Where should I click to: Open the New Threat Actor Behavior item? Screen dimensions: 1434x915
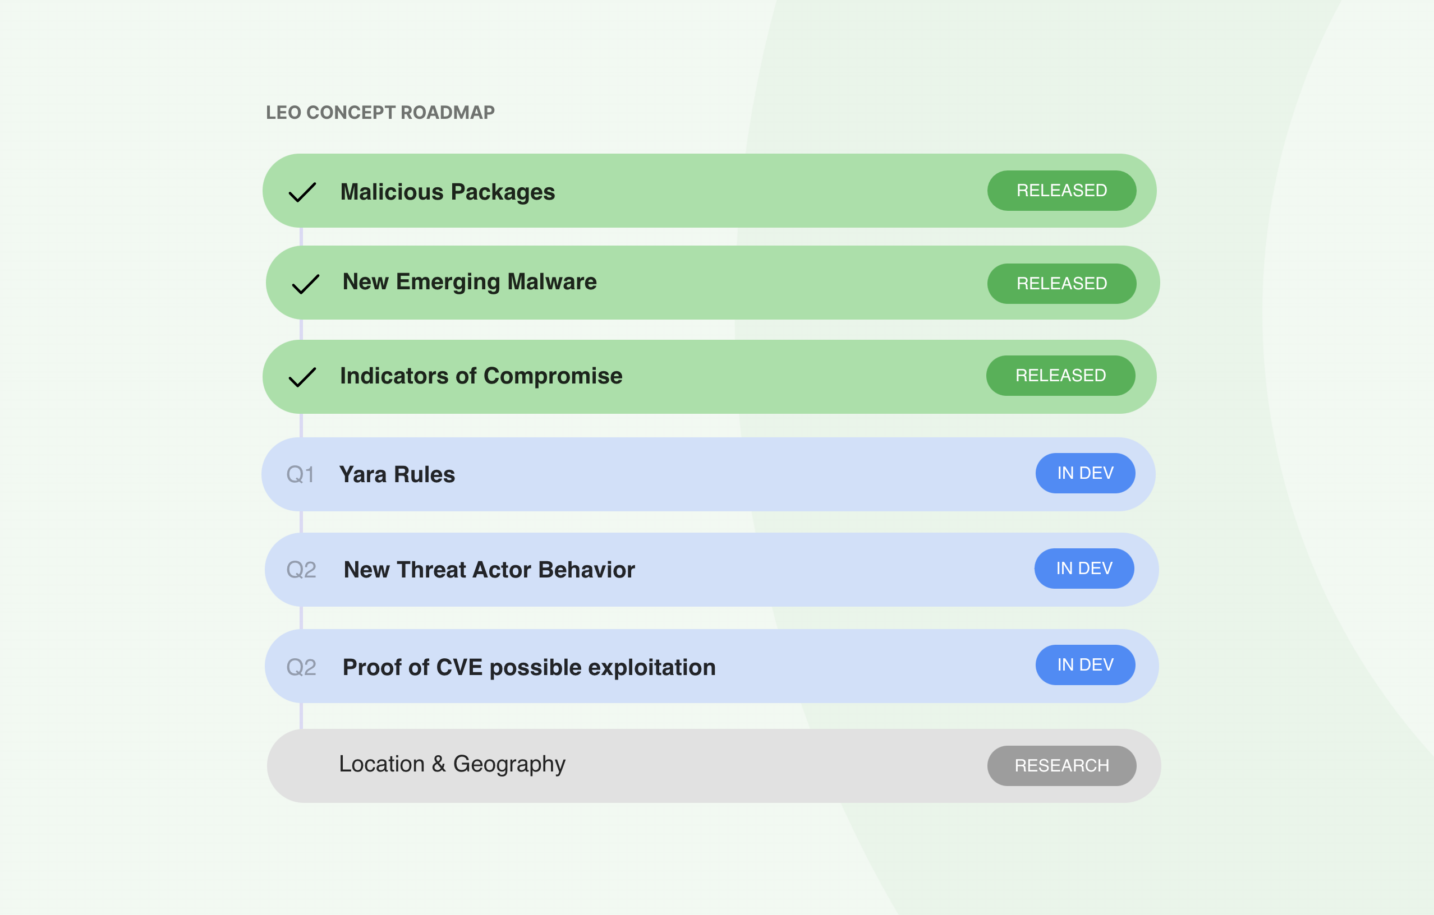tap(489, 570)
